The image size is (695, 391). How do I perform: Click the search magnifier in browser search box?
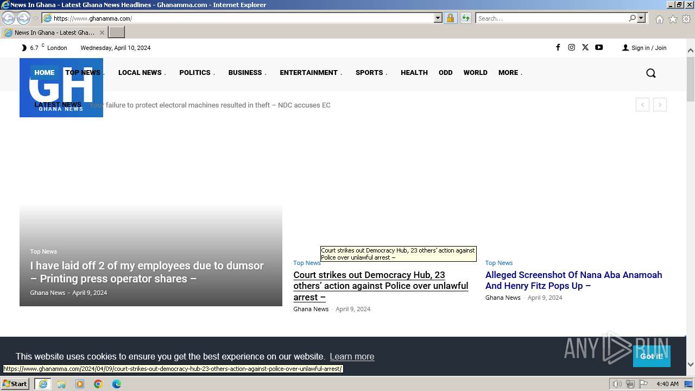click(632, 18)
